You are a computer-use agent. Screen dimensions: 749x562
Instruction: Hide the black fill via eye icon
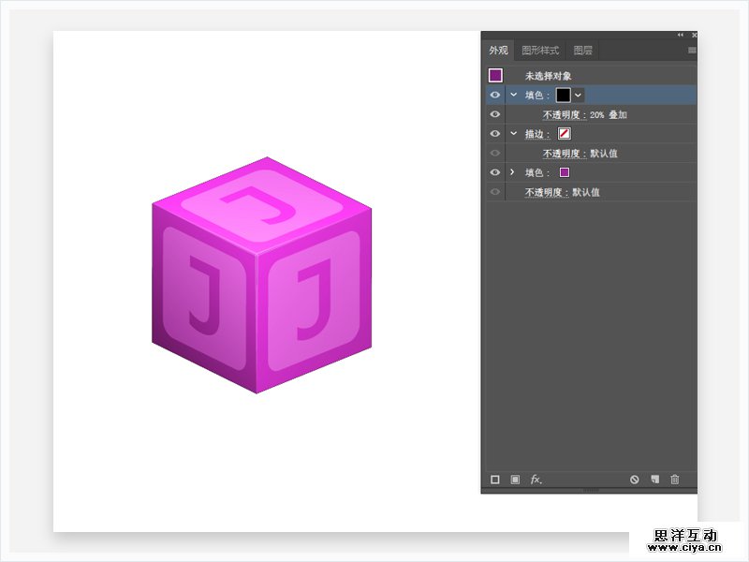pos(495,95)
